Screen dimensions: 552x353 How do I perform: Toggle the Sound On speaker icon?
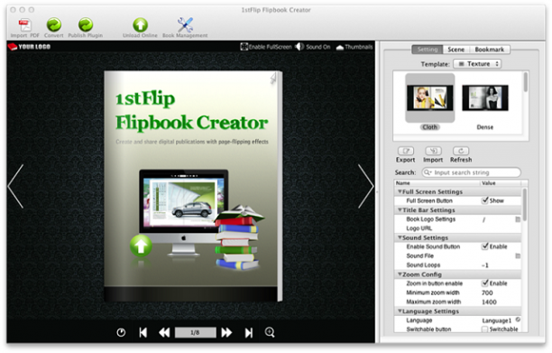coord(299,47)
